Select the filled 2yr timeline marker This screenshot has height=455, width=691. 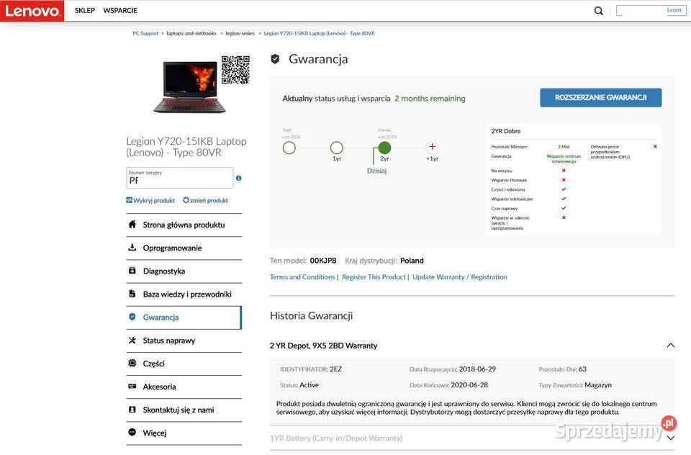[384, 148]
